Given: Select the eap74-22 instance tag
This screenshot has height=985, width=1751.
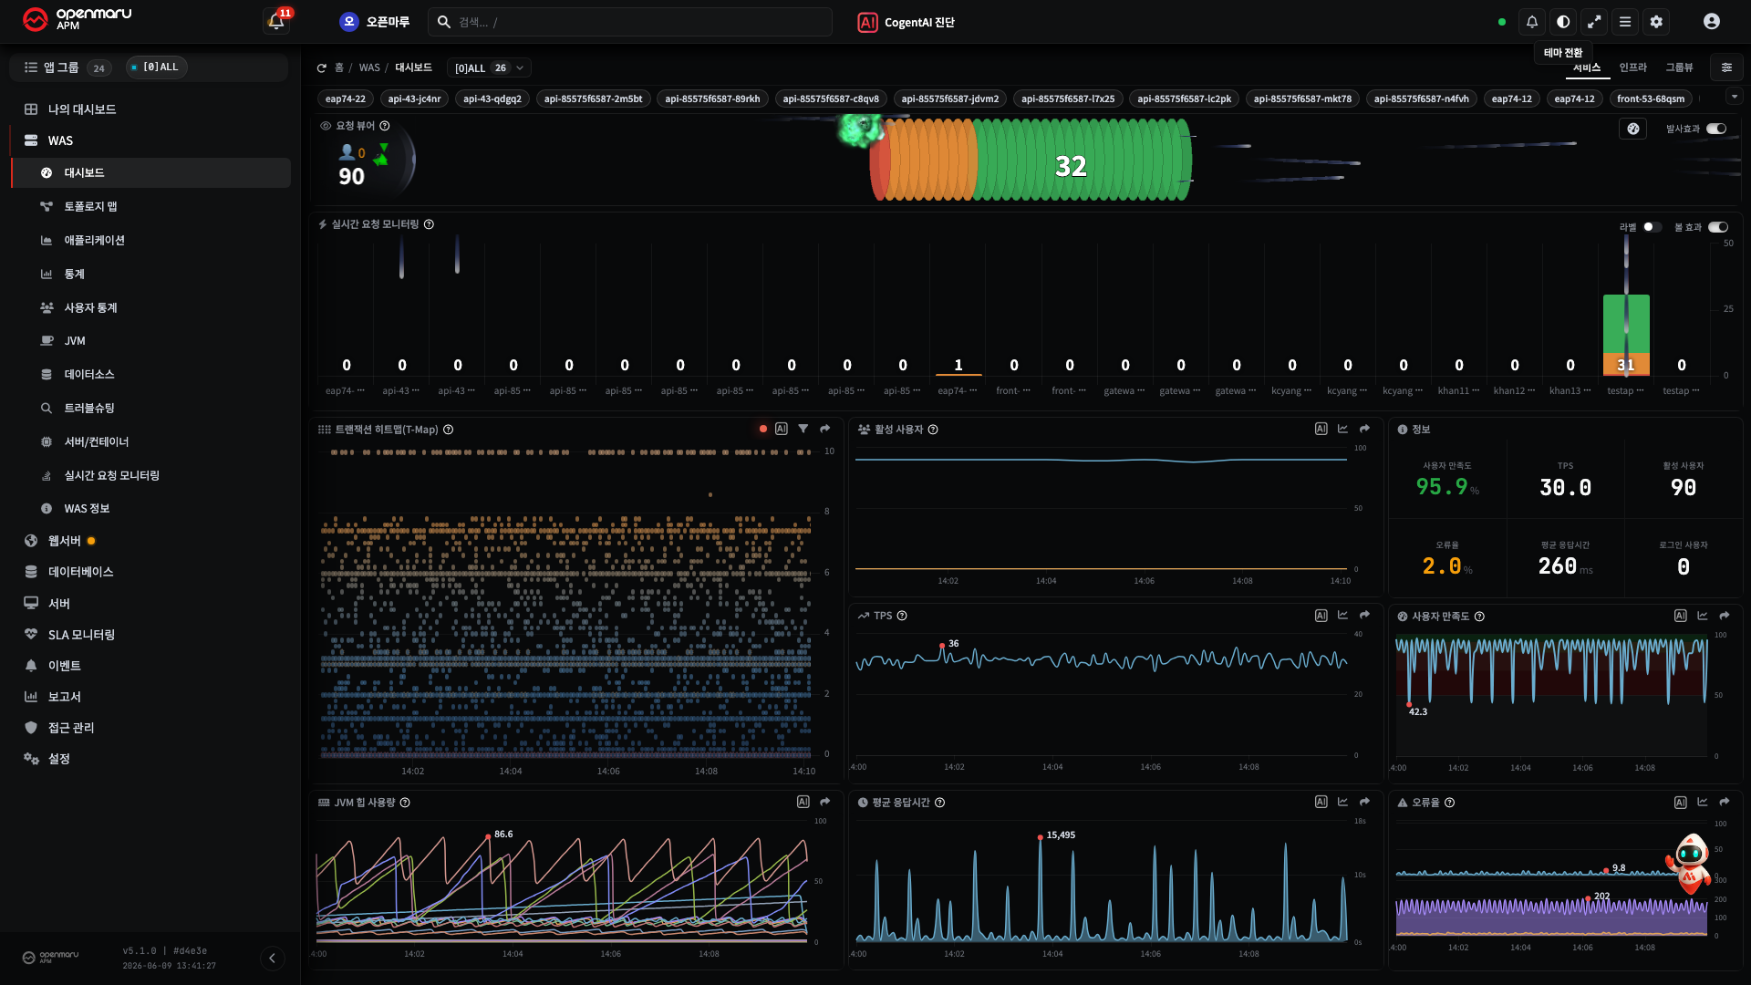Looking at the screenshot, I should coord(346,98).
